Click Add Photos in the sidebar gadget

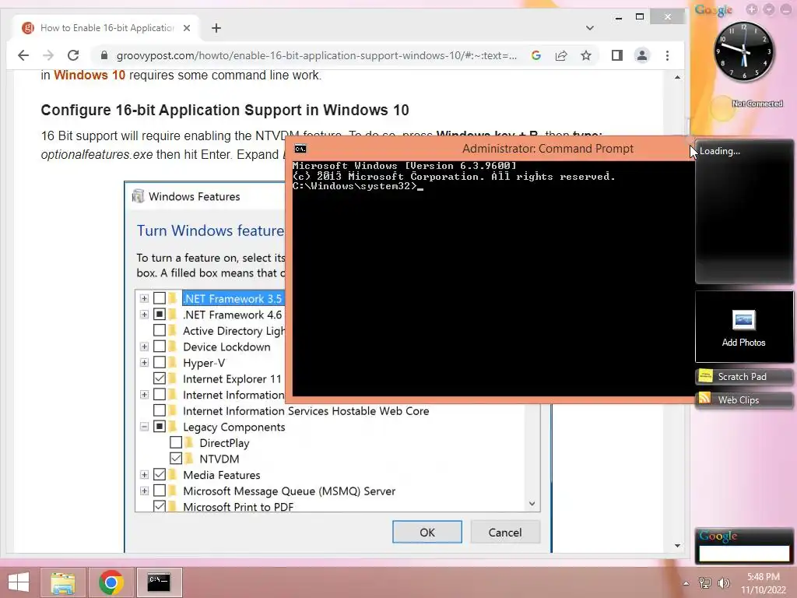[743, 327]
